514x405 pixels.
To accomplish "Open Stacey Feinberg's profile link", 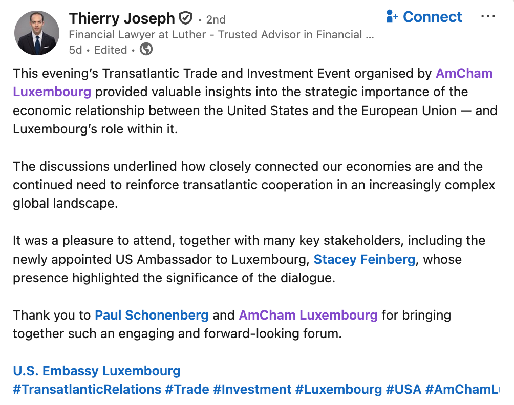I will click(x=364, y=259).
